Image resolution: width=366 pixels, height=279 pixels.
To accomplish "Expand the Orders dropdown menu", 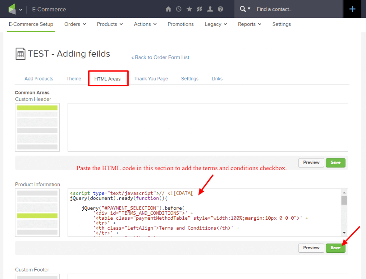I will 75,24.
